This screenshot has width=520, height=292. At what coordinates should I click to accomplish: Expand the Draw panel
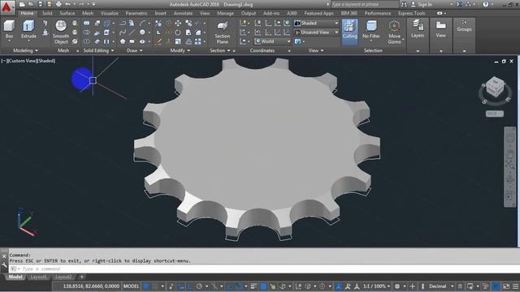pyautogui.click(x=134, y=50)
